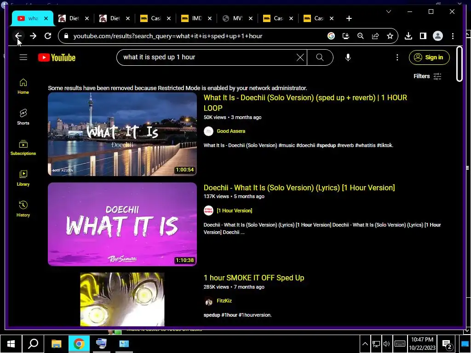
Task: Show hidden system tray icons
Action: [x=365, y=344]
